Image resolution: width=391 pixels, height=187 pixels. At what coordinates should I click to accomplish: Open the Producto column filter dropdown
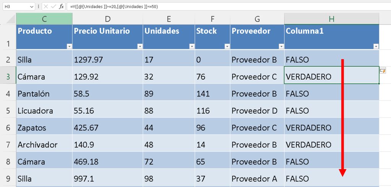(69, 46)
